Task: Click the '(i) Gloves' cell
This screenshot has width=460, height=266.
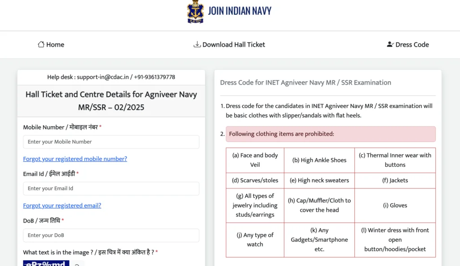Action: (x=395, y=205)
